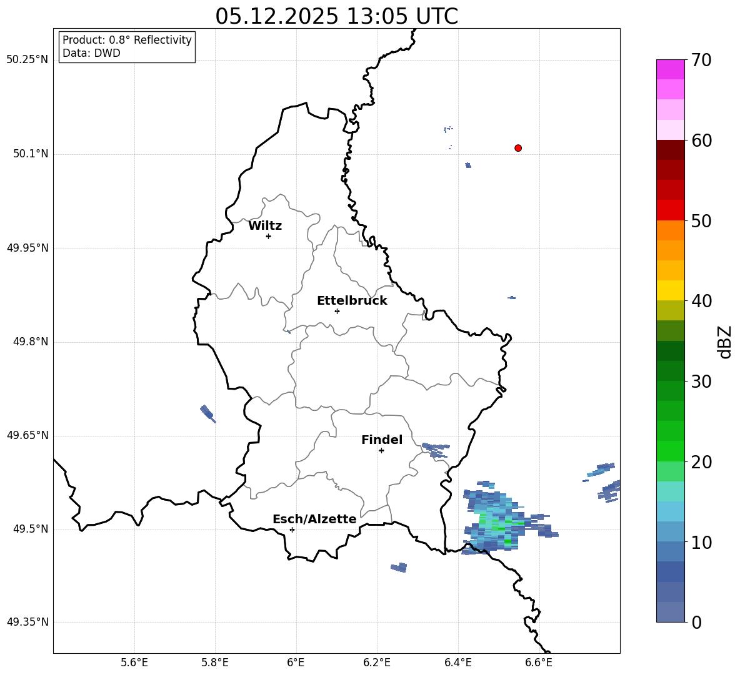Image resolution: width=740 pixels, height=675 pixels.
Task: Click the cross marker at Wiltz
Action: [x=268, y=236]
